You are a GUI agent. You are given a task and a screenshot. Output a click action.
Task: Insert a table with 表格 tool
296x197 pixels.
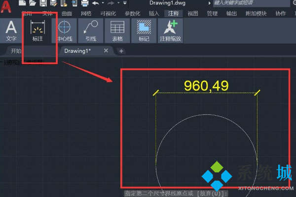(x=117, y=30)
